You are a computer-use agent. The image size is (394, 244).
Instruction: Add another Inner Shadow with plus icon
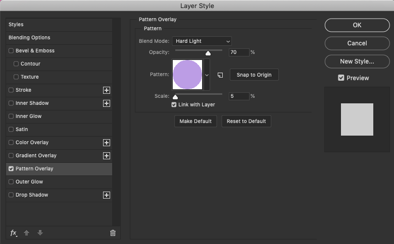tap(107, 103)
